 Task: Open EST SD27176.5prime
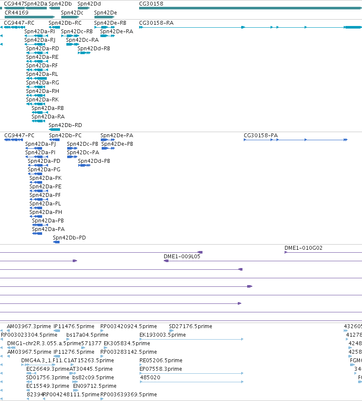pos(191,326)
